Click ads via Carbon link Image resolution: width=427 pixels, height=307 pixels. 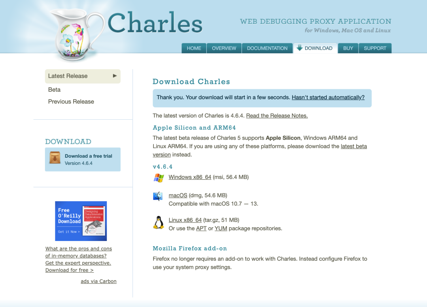click(98, 281)
